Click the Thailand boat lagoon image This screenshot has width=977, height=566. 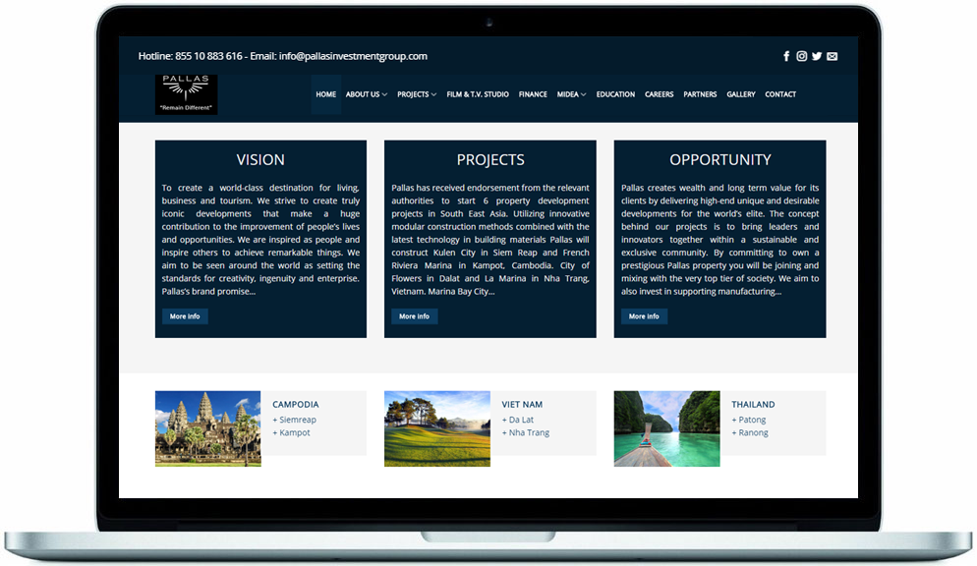666,428
